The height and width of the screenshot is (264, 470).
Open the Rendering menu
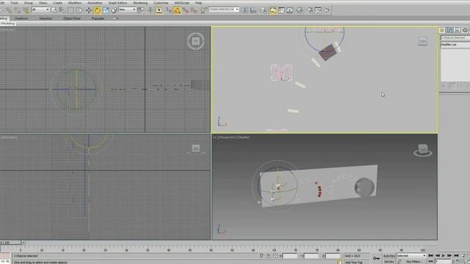140,3
